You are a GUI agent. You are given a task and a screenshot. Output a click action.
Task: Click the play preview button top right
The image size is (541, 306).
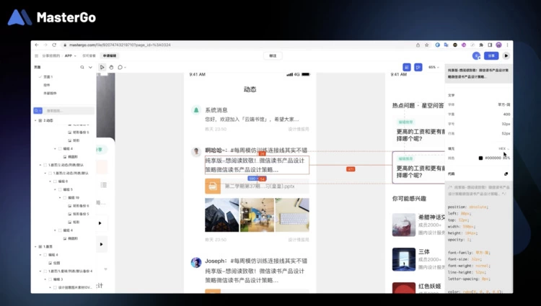pos(506,55)
